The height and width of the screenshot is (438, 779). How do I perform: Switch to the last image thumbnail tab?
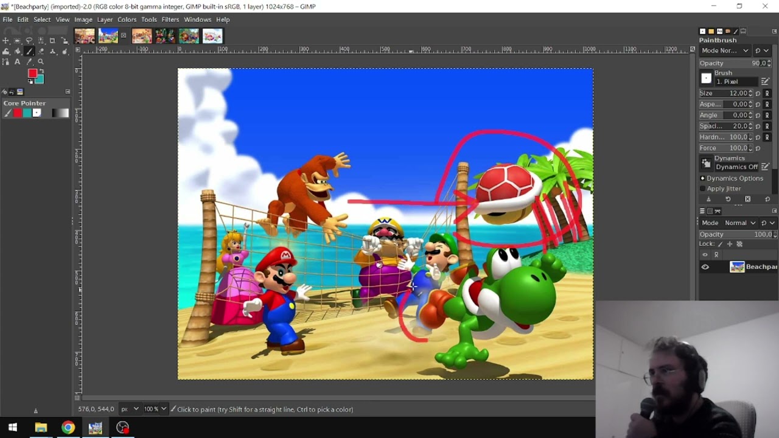tap(212, 36)
